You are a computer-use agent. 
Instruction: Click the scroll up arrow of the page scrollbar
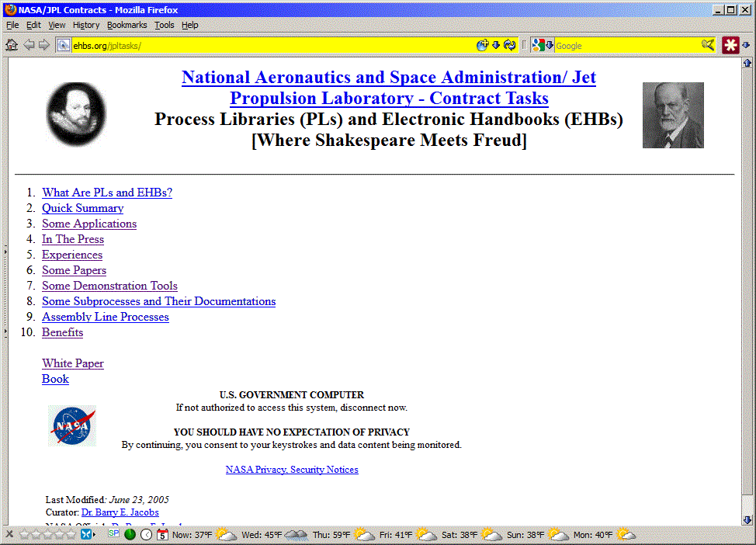[x=747, y=63]
